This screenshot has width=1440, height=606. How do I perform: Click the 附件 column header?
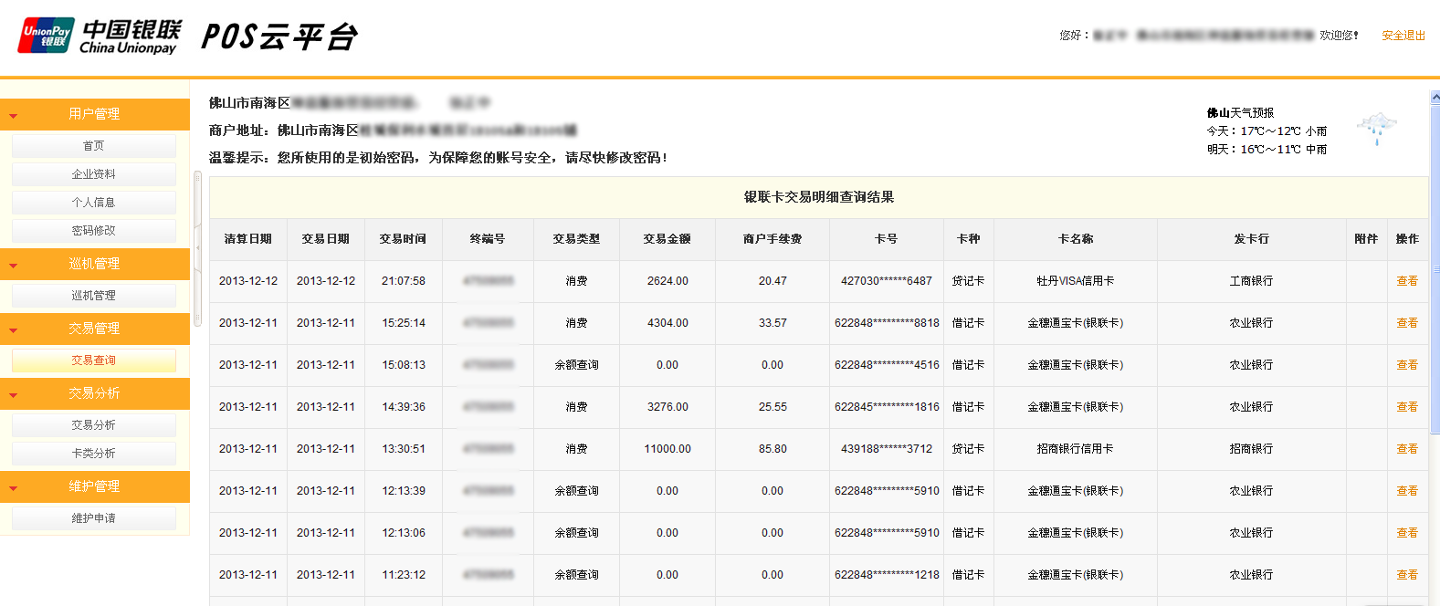pyautogui.click(x=1366, y=239)
